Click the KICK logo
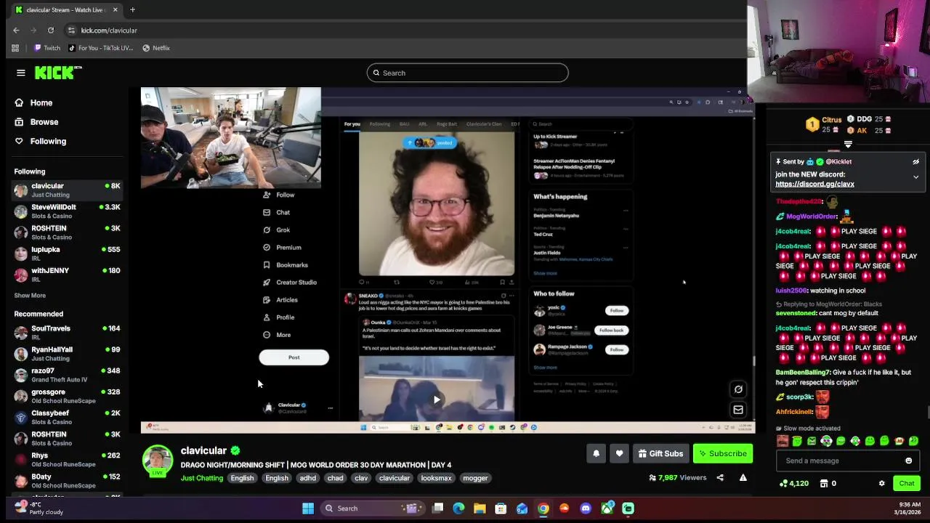 58,73
